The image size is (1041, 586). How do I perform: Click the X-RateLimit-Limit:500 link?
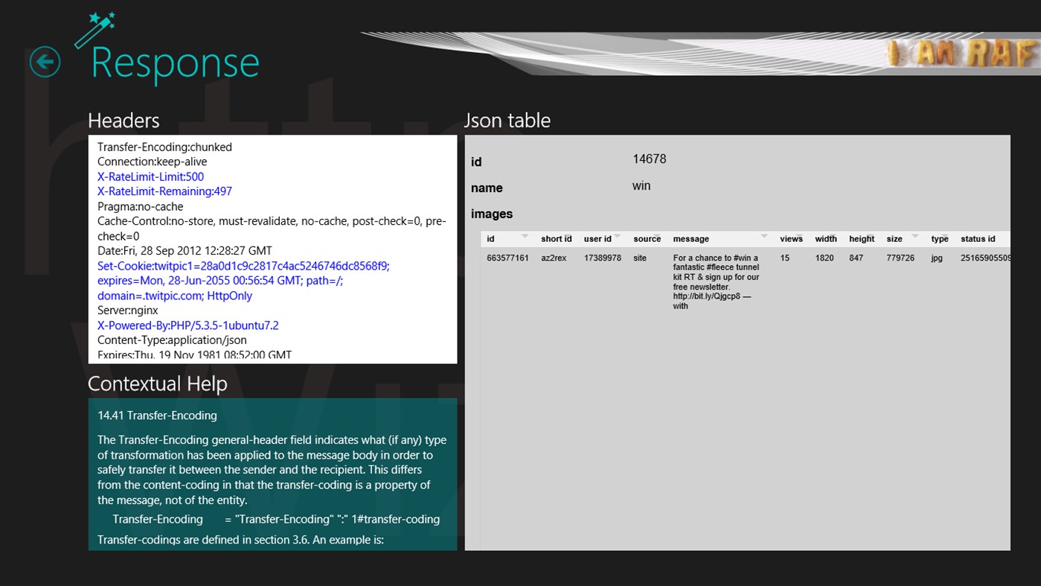[x=150, y=176]
